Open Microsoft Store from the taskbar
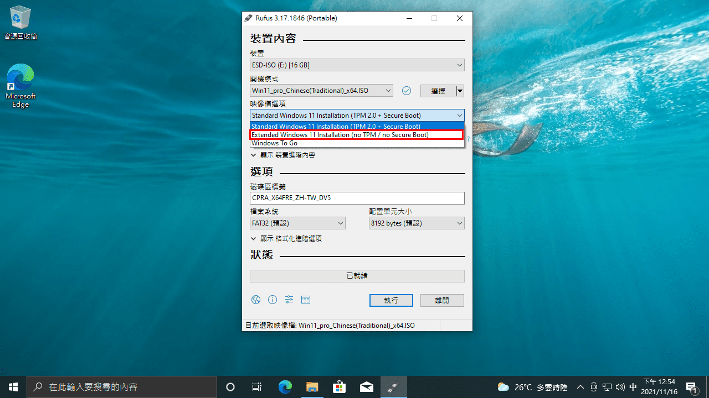 tap(339, 387)
